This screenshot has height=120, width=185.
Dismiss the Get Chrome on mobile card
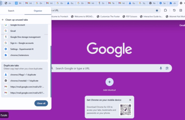tap(130, 100)
